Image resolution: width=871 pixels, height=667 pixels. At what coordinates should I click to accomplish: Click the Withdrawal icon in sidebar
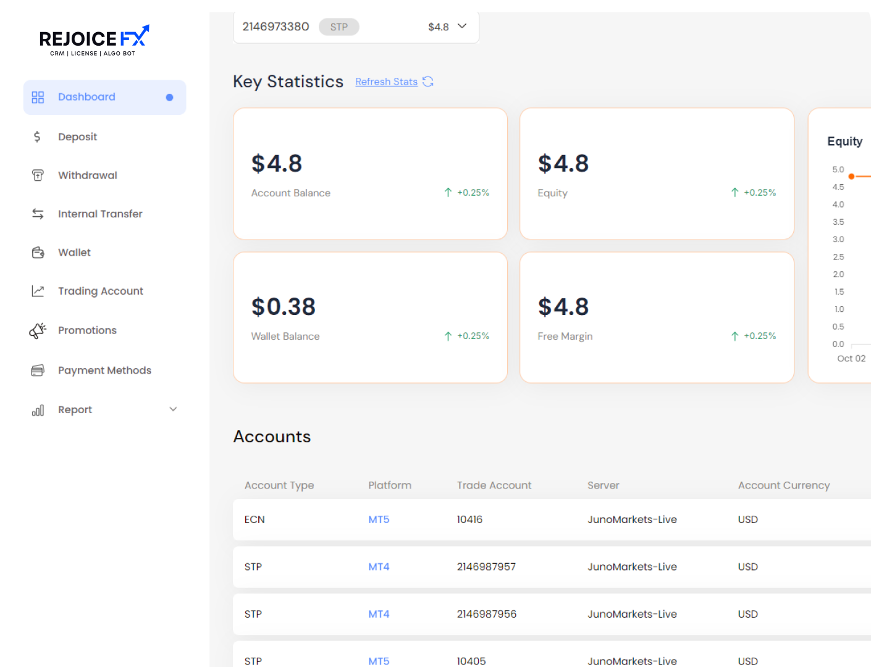[38, 175]
